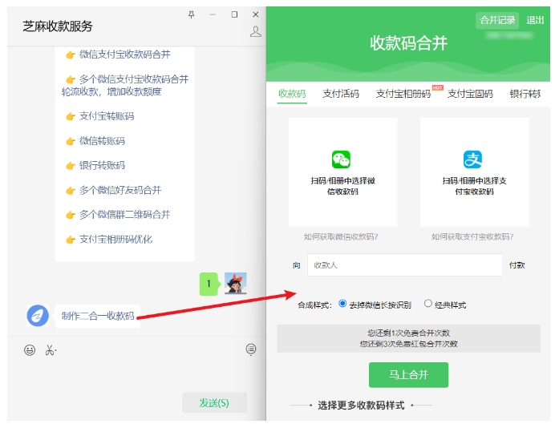Click the pointing hand emoji beside 多个微信好友码合并
The height and width of the screenshot is (436, 555).
tap(71, 191)
